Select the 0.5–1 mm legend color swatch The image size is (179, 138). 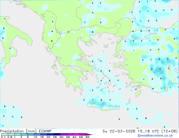pos(11,134)
